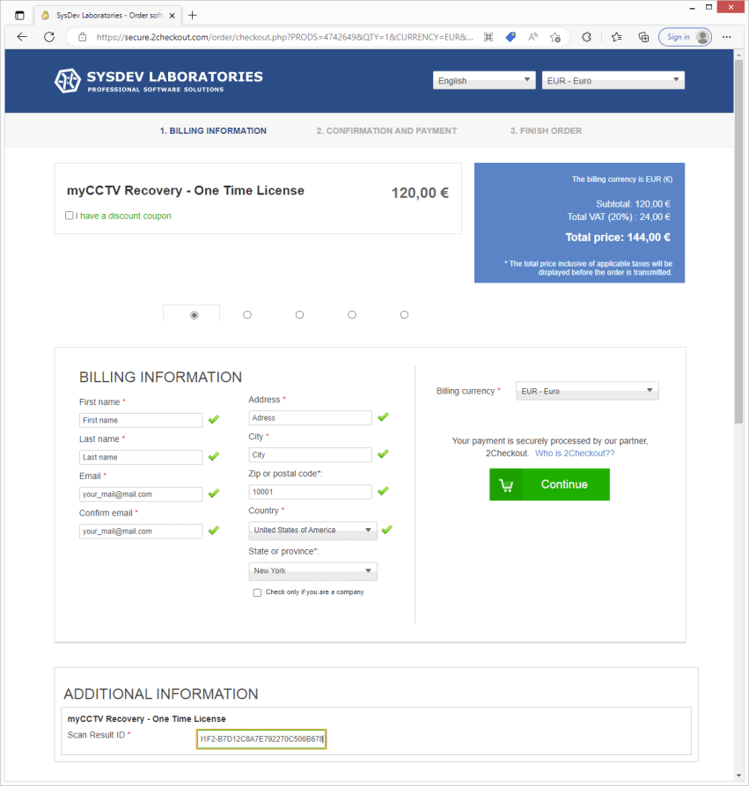This screenshot has width=749, height=786.
Task: Click the 'BILLING INFORMATION' section heading
Action: 160,377
